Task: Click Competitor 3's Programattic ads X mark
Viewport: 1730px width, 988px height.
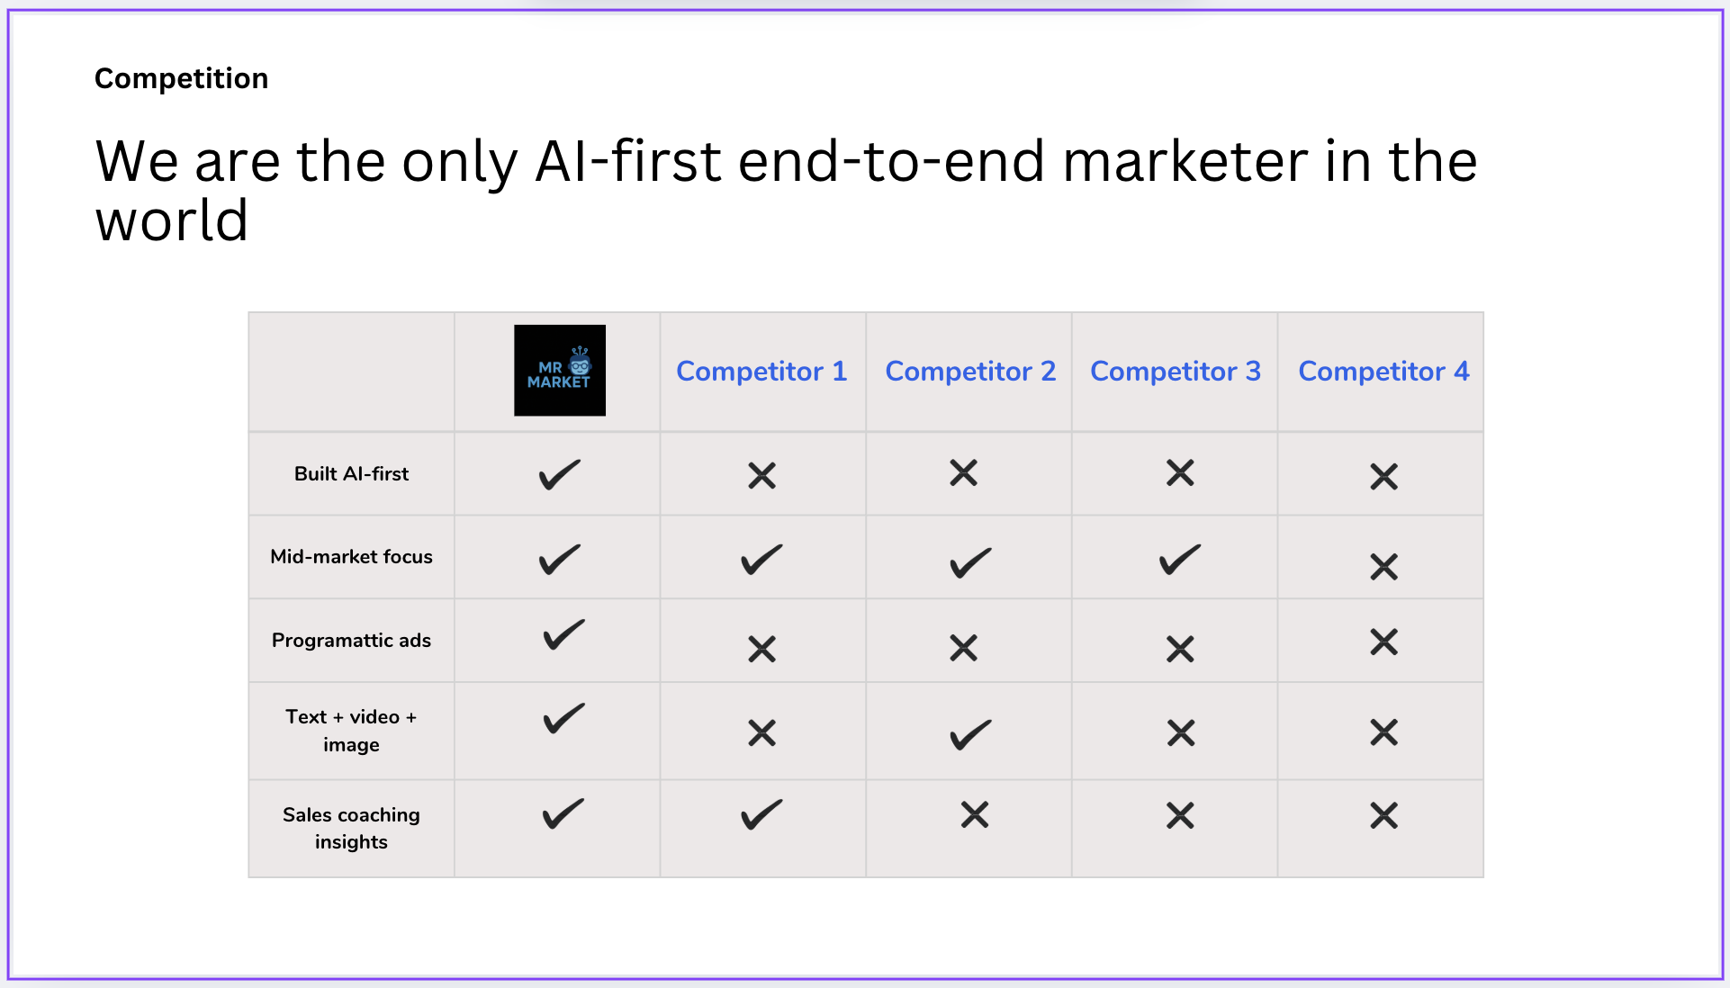Action: coord(1179,649)
